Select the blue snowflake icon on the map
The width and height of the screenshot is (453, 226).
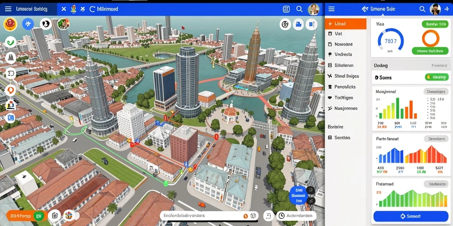tap(28, 24)
